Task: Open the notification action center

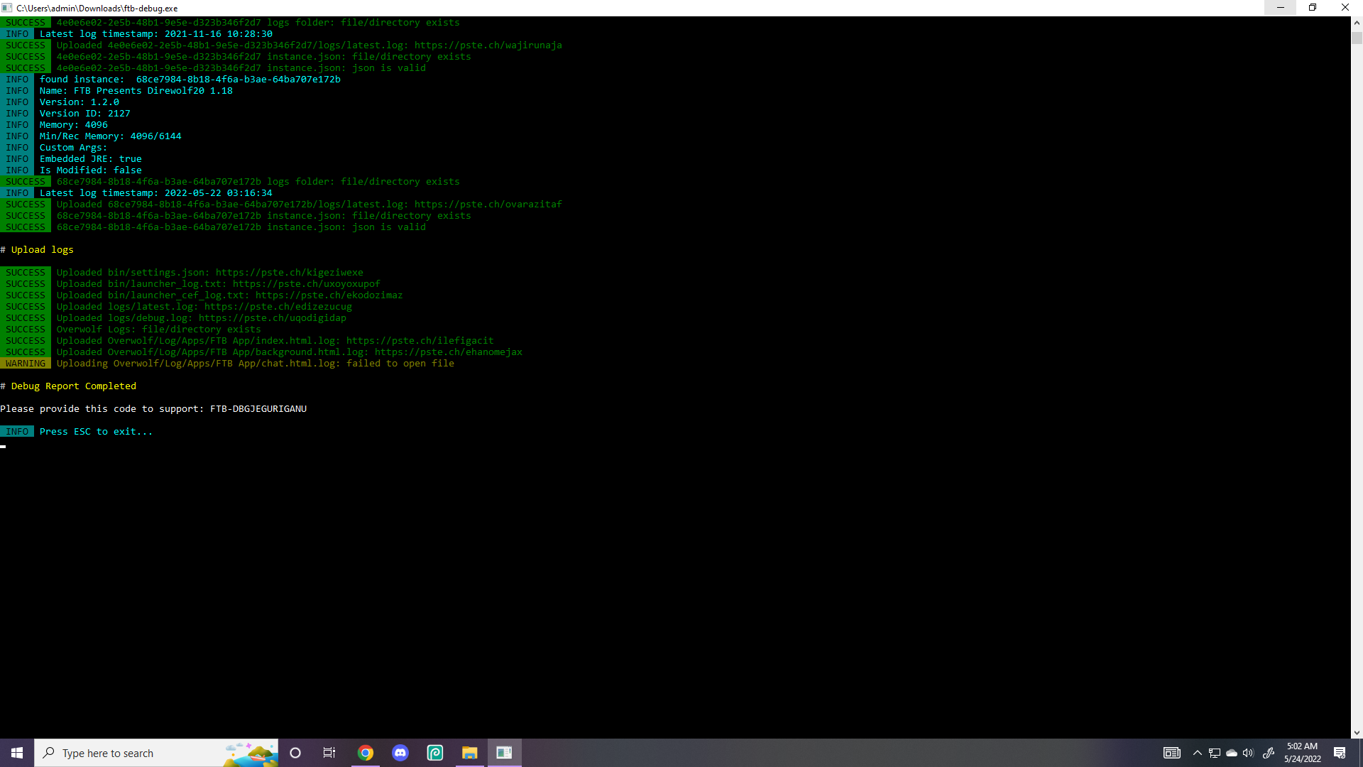Action: pyautogui.click(x=1340, y=753)
